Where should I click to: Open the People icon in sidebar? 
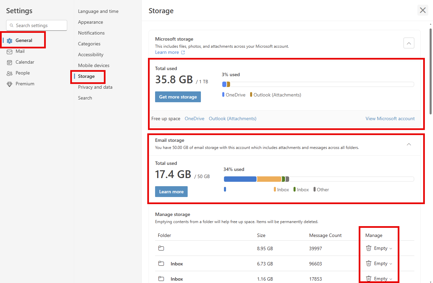click(10, 73)
